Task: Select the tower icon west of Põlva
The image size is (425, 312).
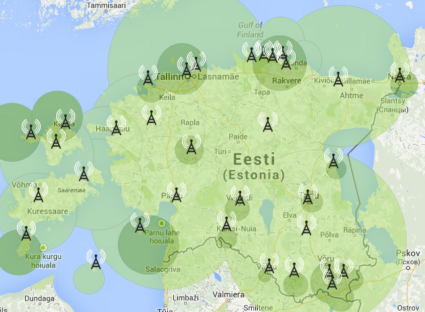Action: 307,225
